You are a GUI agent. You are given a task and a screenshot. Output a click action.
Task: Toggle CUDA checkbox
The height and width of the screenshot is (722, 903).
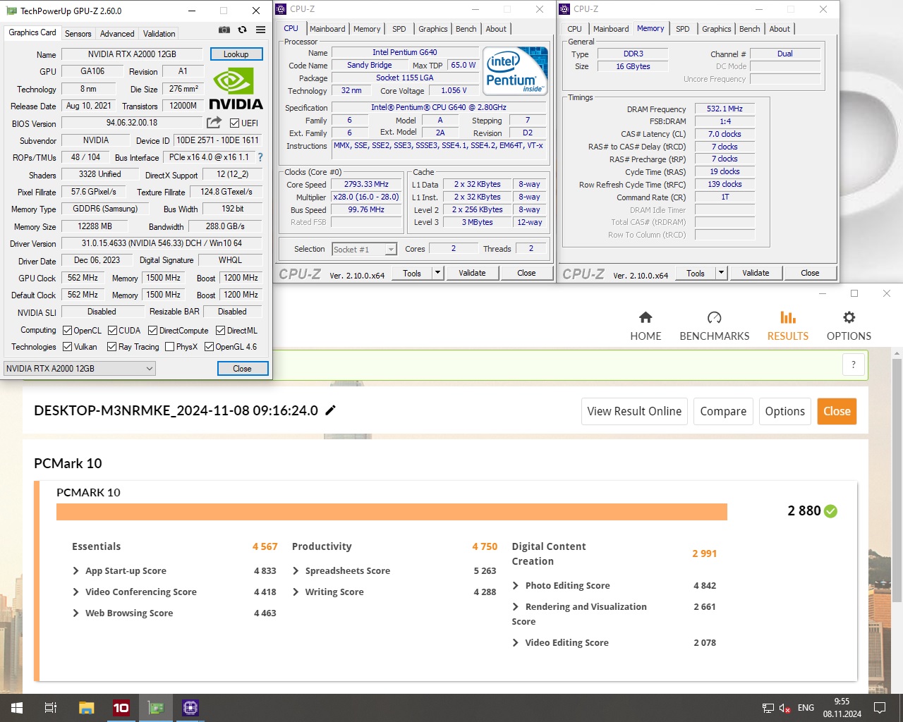112,330
